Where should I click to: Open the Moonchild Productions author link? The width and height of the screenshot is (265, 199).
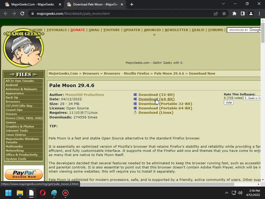[85, 95]
